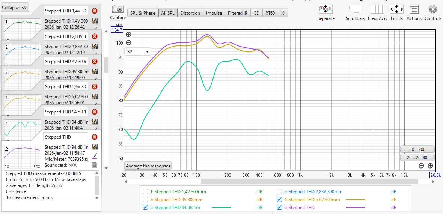Open the Distortion tab
443x214 pixels.
(190, 13)
